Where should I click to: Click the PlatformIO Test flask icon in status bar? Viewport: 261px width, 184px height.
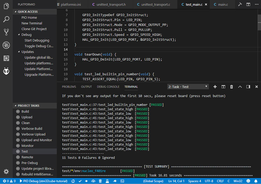(107, 181)
